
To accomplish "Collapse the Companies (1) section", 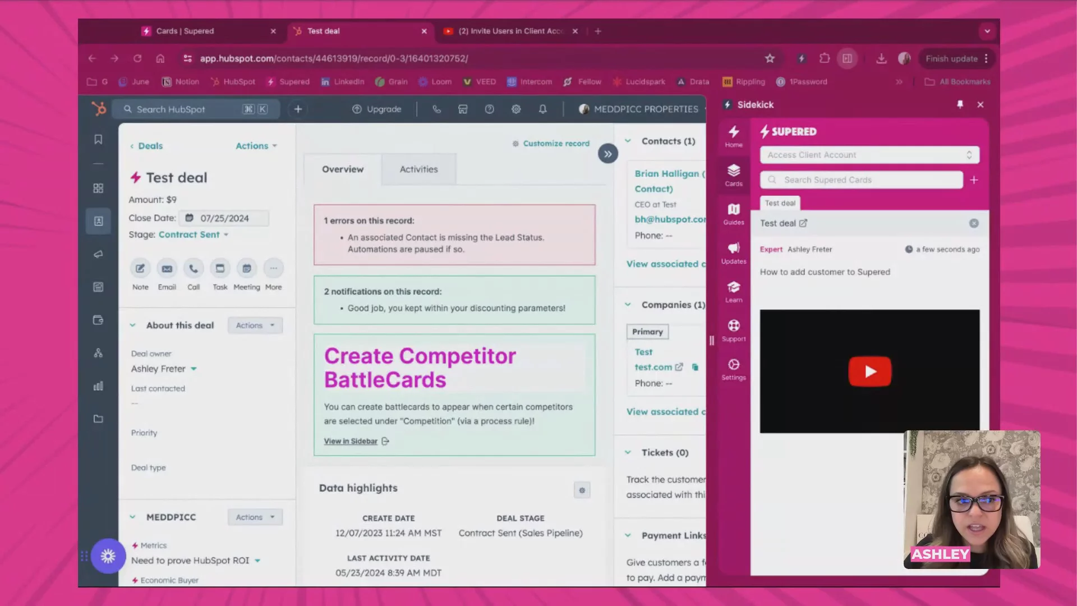I will tap(628, 305).
